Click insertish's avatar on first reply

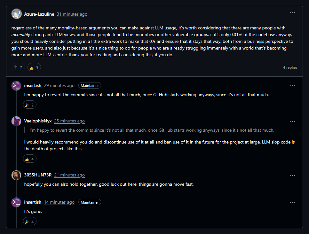coord(16,86)
